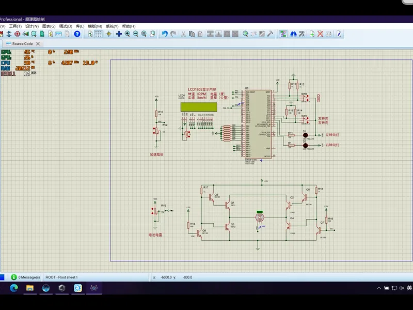
Task: Open the PCB Layout module icon
Action: [x=17, y=34]
